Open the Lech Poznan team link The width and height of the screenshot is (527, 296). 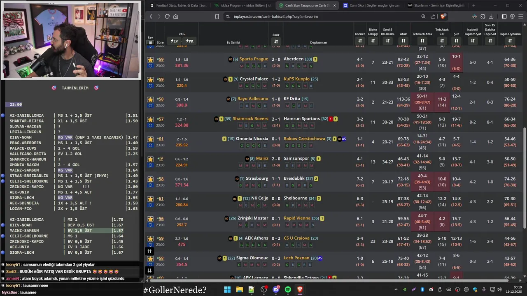[296, 258]
